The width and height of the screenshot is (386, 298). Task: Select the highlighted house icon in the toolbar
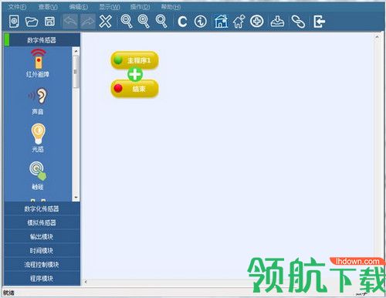221,22
